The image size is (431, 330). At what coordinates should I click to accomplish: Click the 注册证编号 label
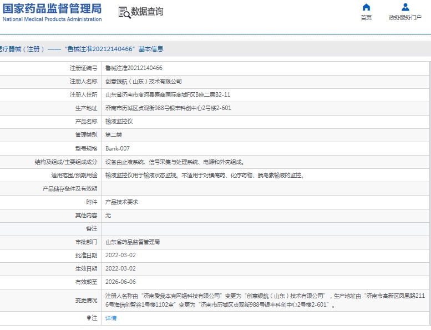[83, 68]
